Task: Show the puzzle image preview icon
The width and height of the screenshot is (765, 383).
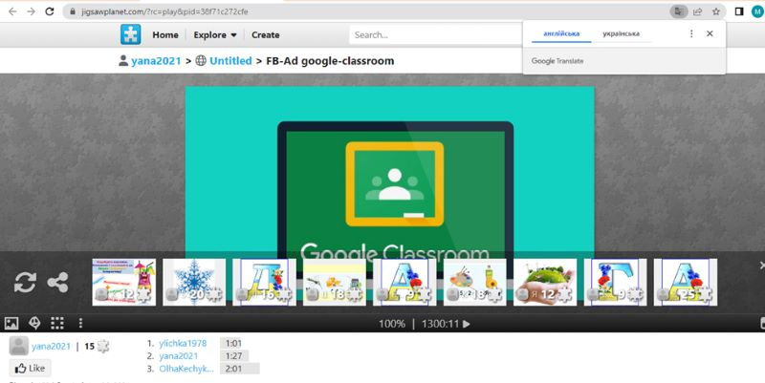Action: (x=11, y=323)
